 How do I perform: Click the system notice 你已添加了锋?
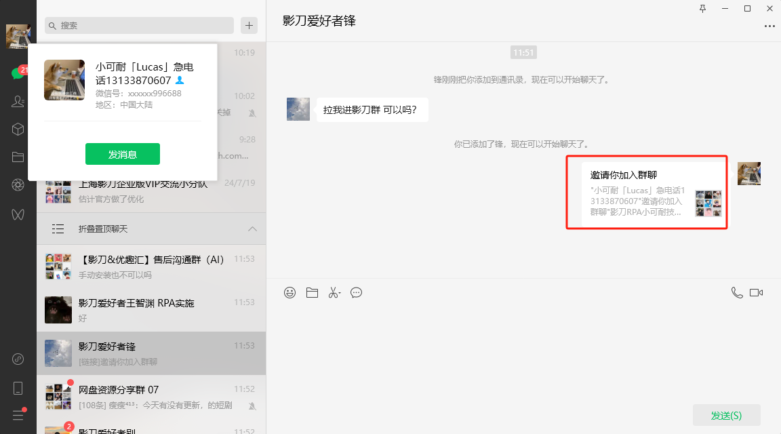pyautogui.click(x=522, y=144)
